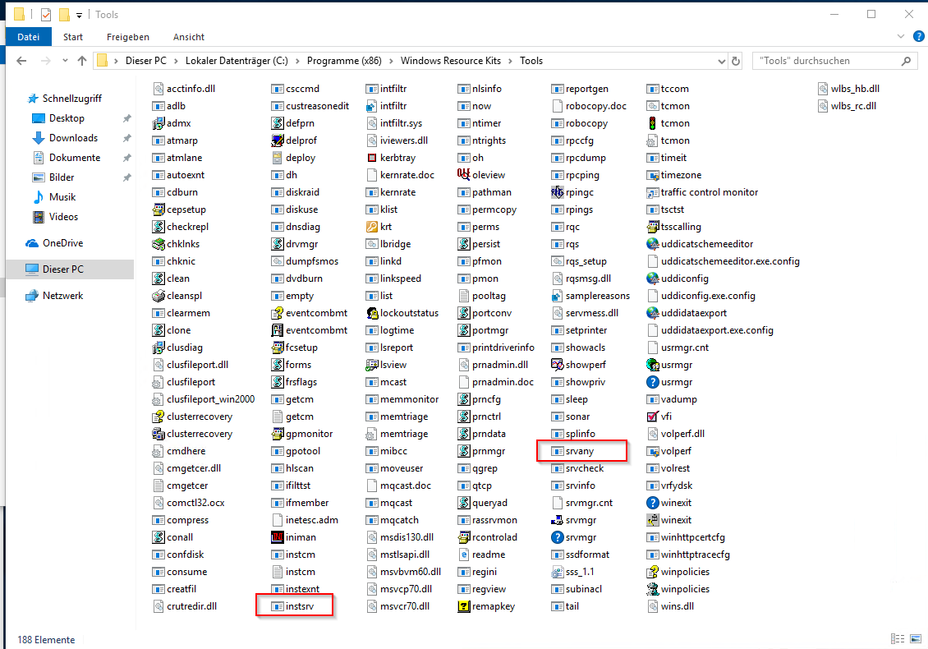Click the "Tools" durchsuchen search field
928x649 pixels.
coord(827,61)
